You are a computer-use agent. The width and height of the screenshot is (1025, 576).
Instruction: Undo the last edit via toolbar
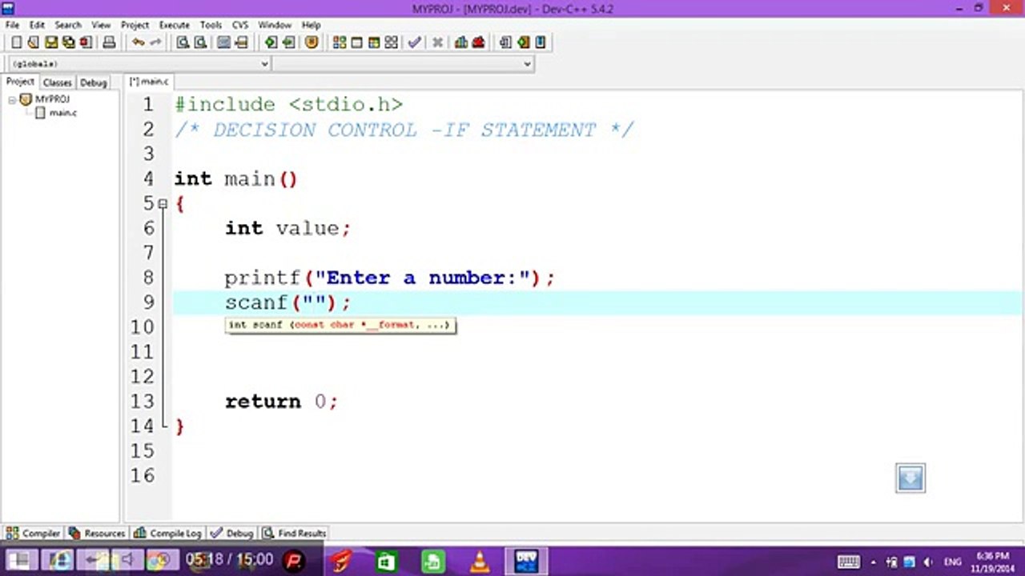click(139, 42)
